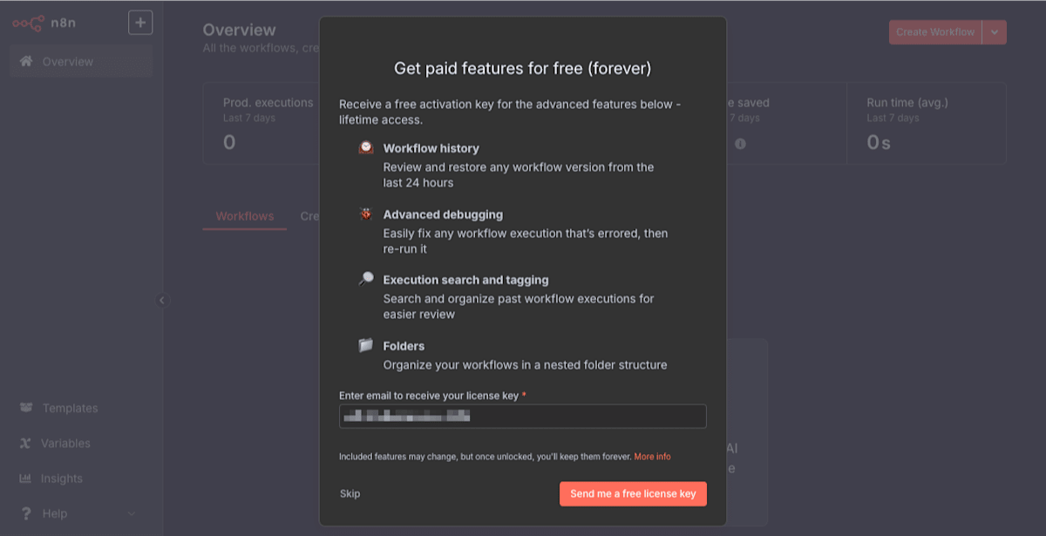Click the 'Folders' heading text
Image resolution: width=1046 pixels, height=536 pixels.
click(404, 346)
